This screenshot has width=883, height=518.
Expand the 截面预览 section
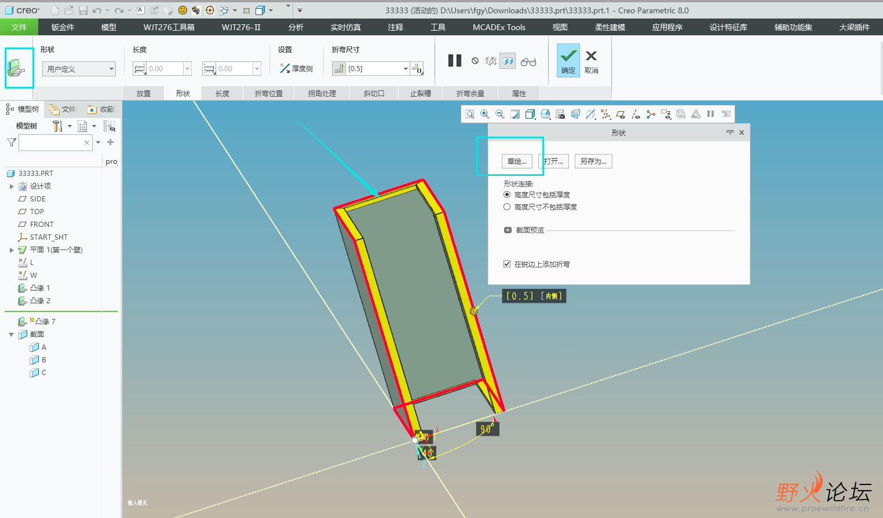(508, 230)
